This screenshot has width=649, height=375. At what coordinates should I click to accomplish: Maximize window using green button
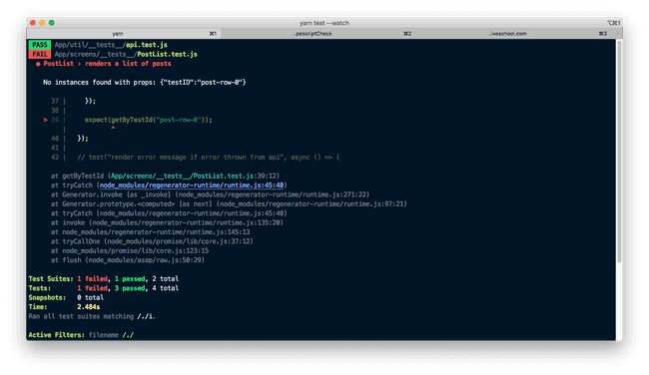click(x=51, y=23)
